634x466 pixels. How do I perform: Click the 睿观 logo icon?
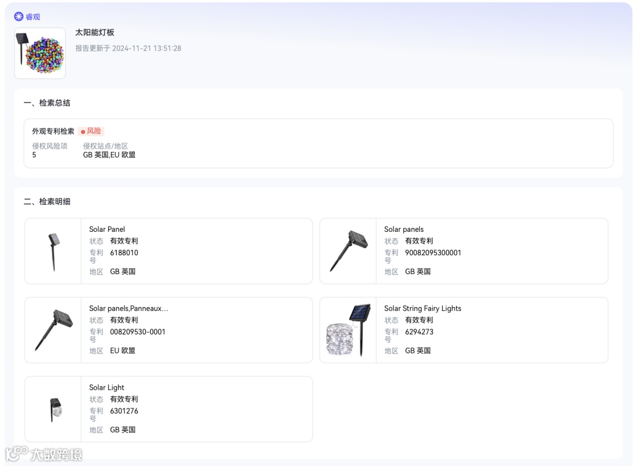click(x=19, y=16)
